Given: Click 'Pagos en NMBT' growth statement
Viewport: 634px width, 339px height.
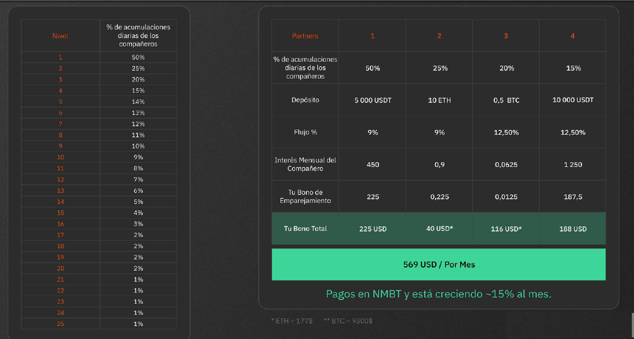Looking at the screenshot, I should click(439, 294).
